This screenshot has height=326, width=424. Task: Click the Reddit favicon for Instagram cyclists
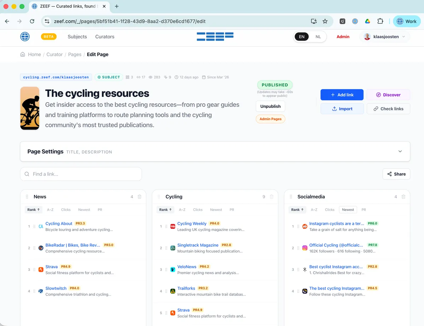[x=305, y=226]
